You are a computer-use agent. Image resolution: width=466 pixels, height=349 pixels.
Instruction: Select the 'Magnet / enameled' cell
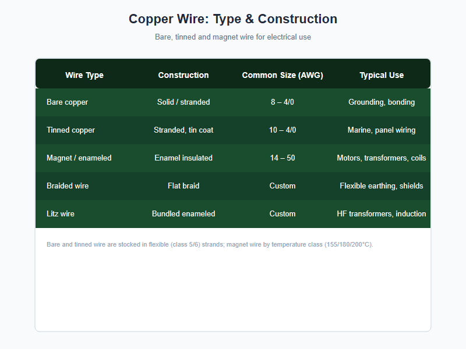pos(79,158)
